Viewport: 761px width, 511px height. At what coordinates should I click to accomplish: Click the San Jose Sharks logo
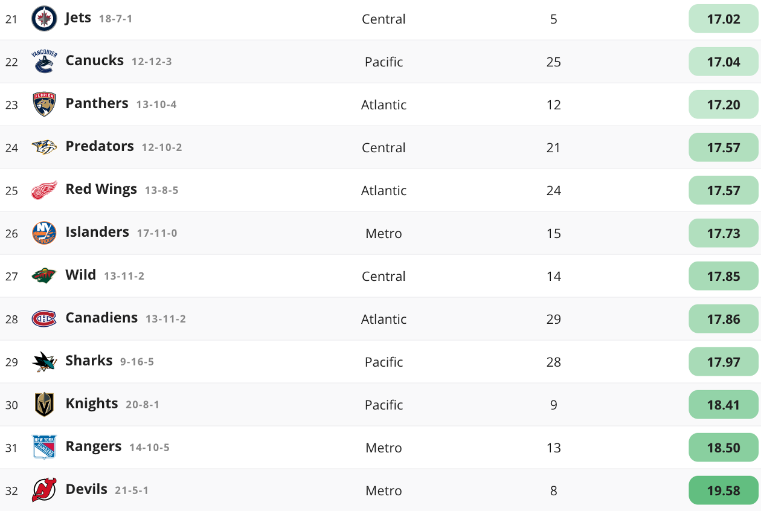click(44, 362)
